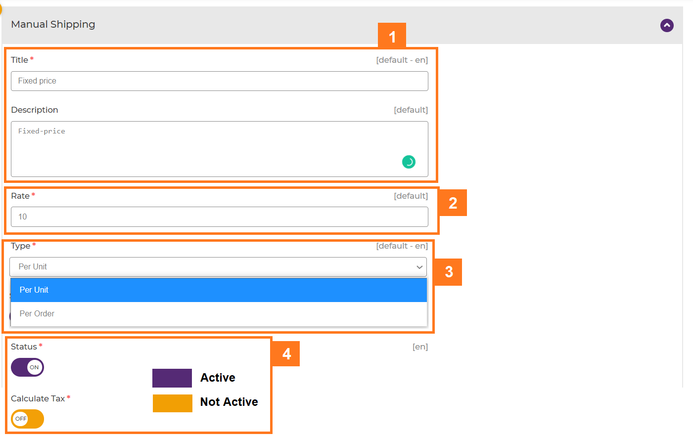Click the purple Active color swatch

point(172,378)
